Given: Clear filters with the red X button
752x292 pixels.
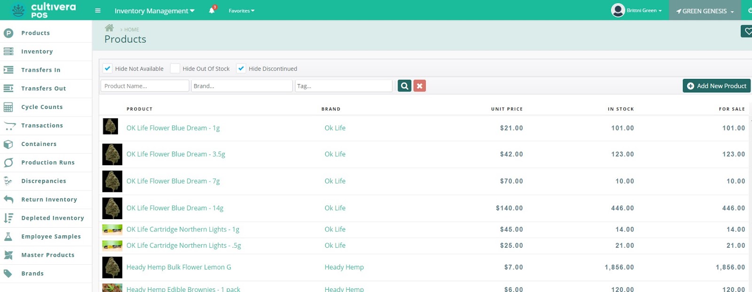Looking at the screenshot, I should [x=420, y=86].
